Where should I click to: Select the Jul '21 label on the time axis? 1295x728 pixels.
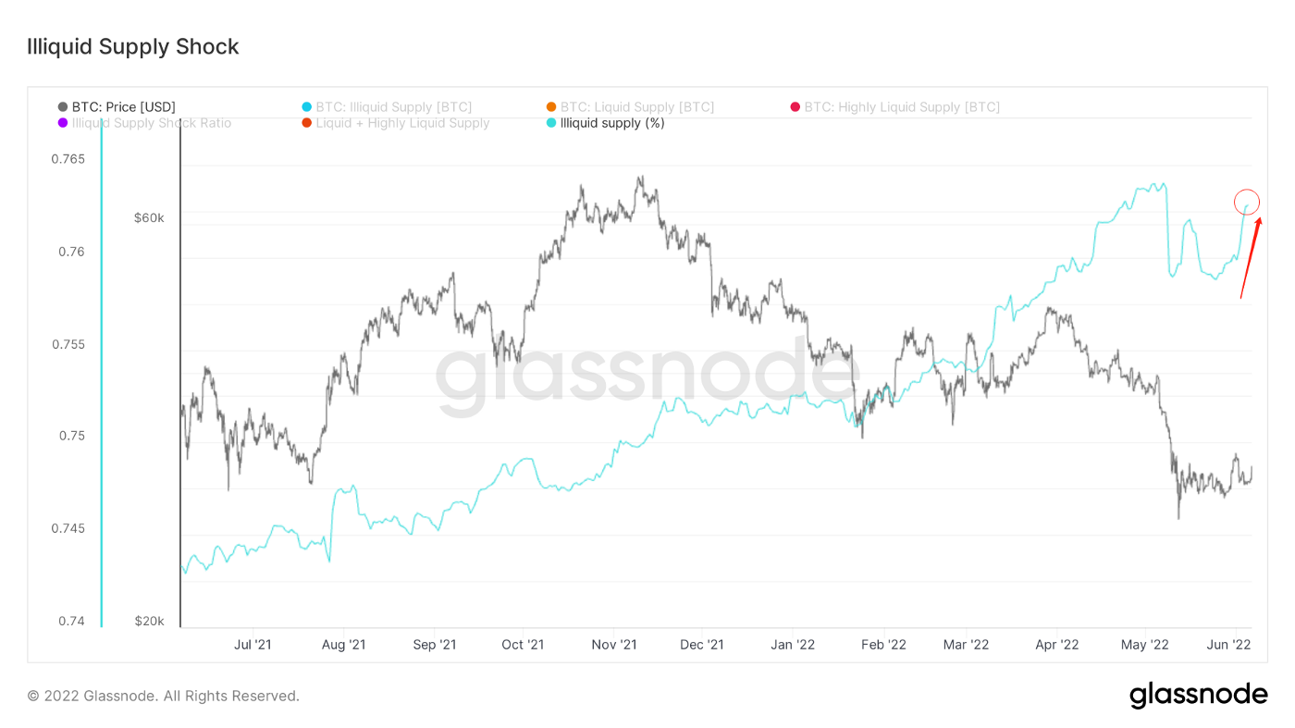(x=253, y=645)
